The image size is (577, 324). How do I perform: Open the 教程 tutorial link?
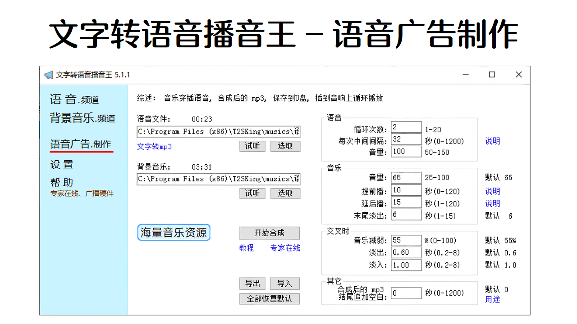pos(247,248)
